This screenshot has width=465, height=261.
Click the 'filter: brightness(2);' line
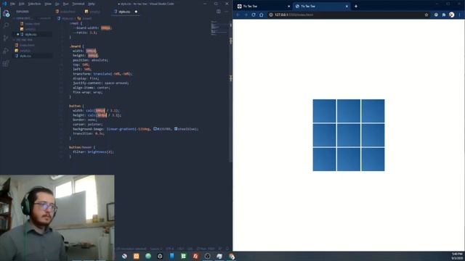(x=94, y=152)
